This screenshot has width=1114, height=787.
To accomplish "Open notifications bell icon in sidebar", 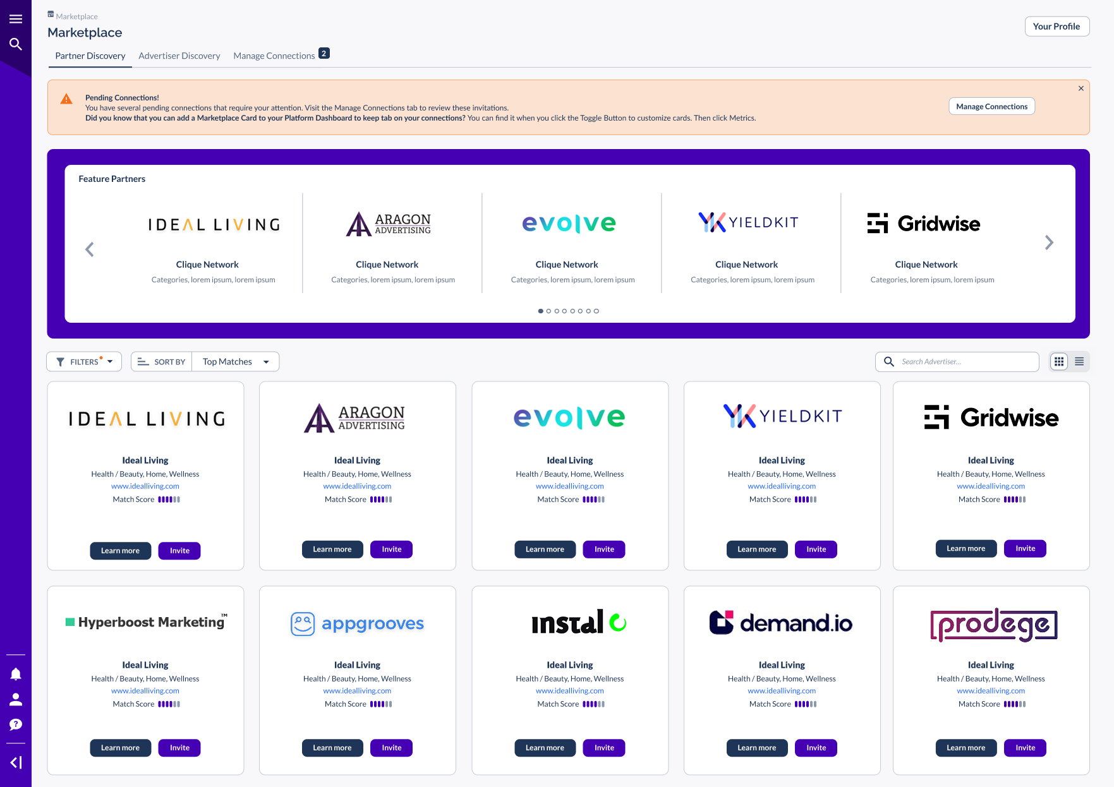I will click(x=16, y=674).
